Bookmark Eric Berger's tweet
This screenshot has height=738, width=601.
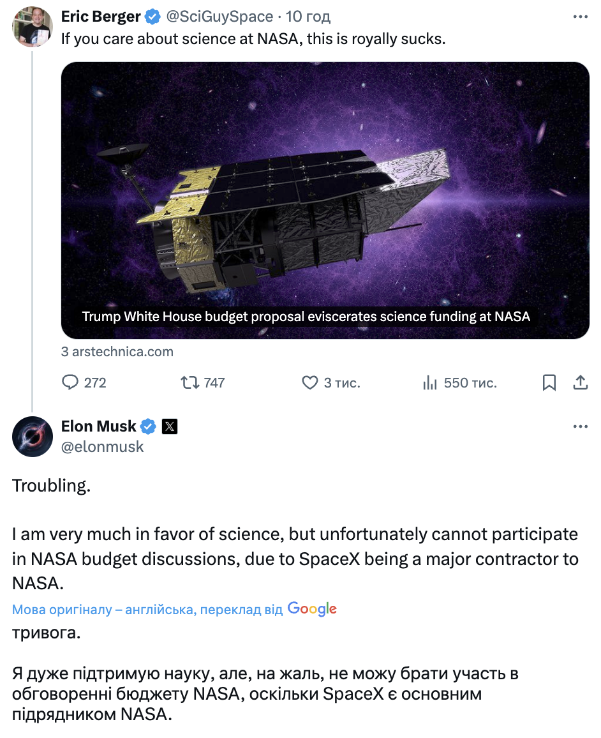pos(549,382)
